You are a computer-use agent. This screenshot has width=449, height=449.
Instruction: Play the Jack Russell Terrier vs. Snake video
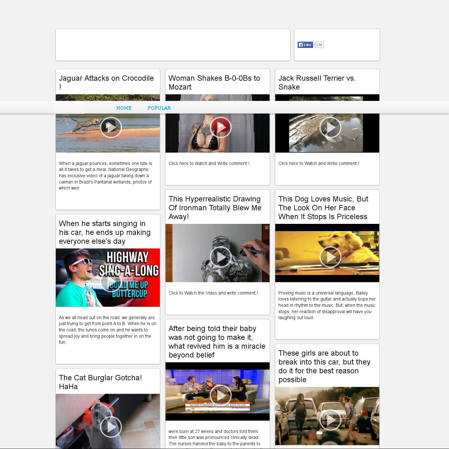[x=330, y=127]
